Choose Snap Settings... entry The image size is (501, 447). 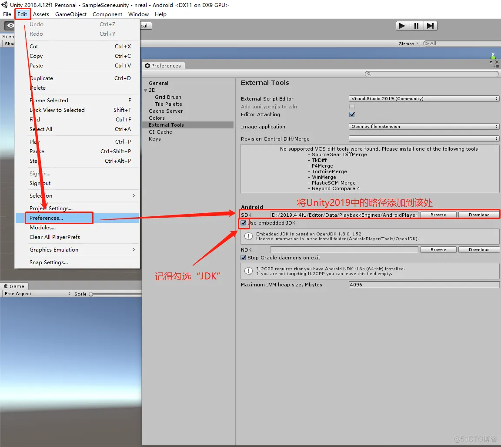point(77,262)
